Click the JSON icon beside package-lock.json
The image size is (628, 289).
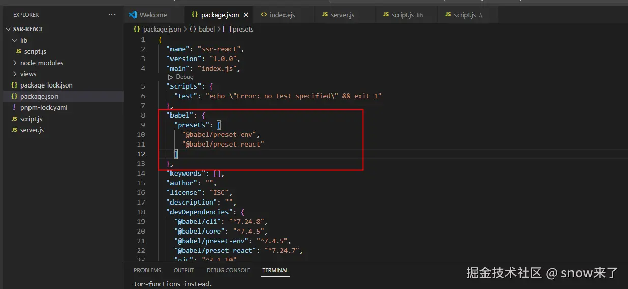[x=14, y=85]
